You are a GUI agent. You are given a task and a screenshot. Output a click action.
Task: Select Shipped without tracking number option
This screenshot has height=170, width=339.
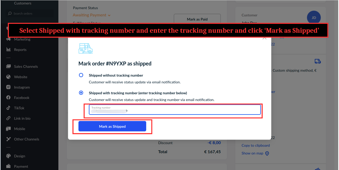(81, 75)
